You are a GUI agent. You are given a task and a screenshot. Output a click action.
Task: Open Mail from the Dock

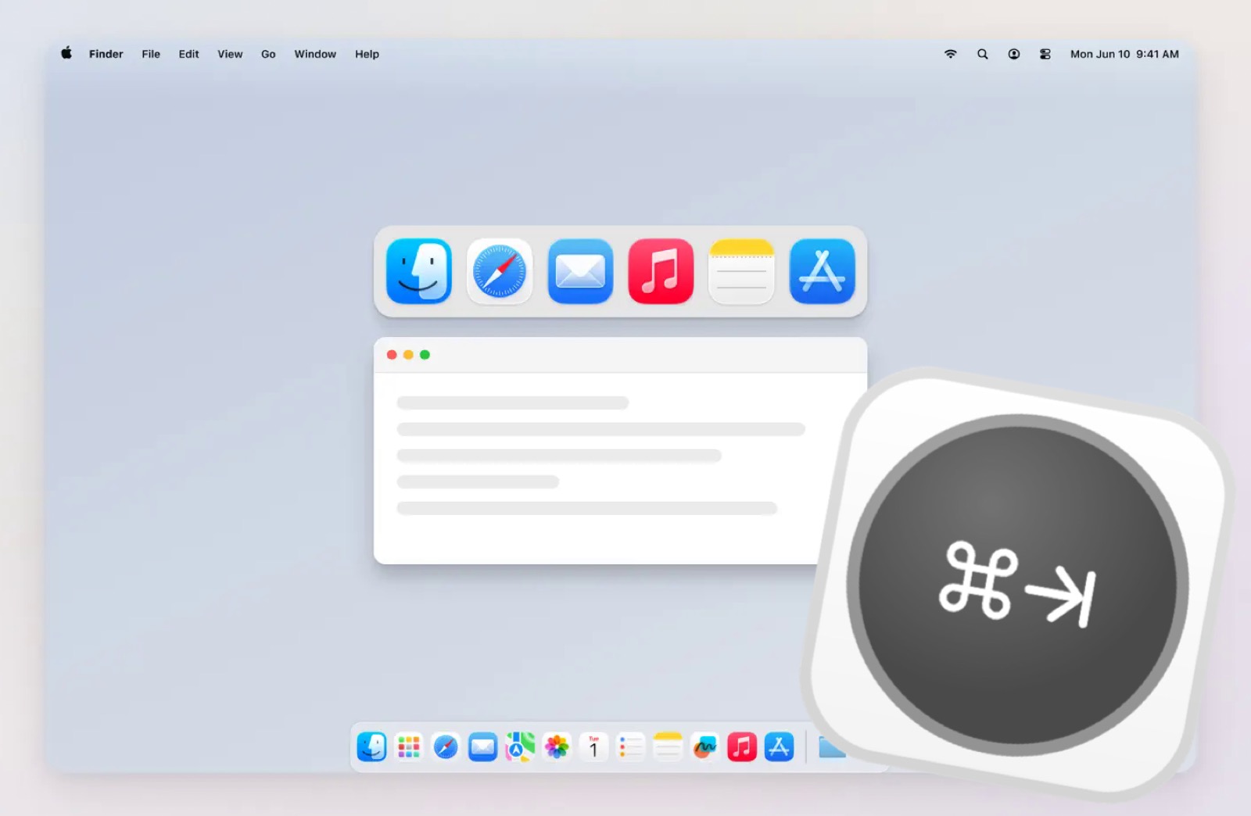click(483, 747)
